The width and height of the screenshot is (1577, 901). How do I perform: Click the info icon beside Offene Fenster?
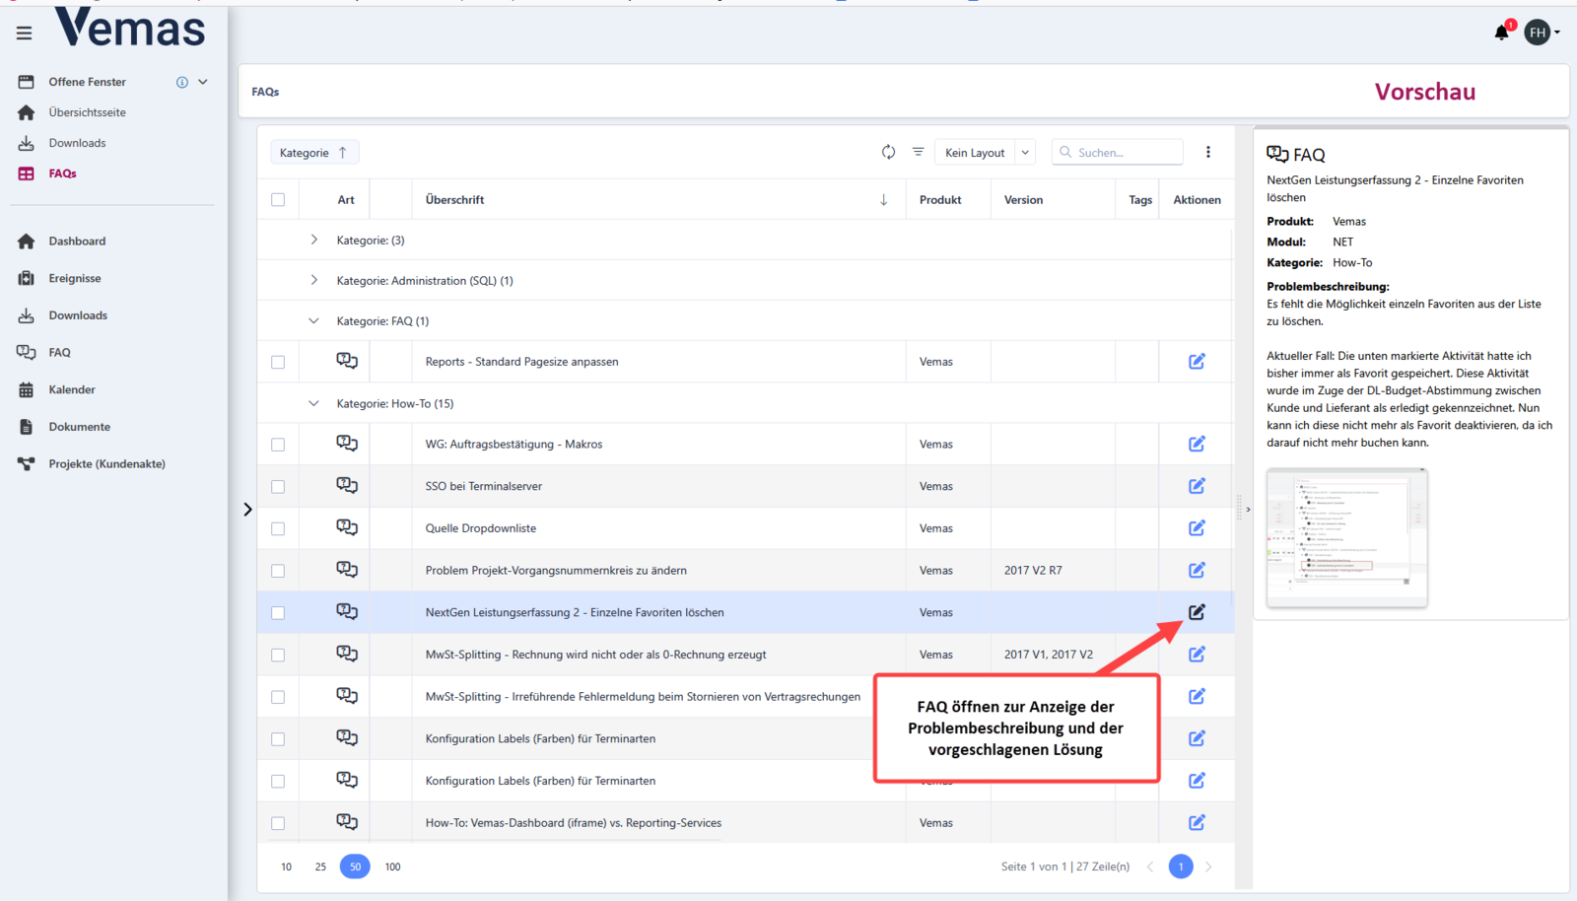(182, 82)
